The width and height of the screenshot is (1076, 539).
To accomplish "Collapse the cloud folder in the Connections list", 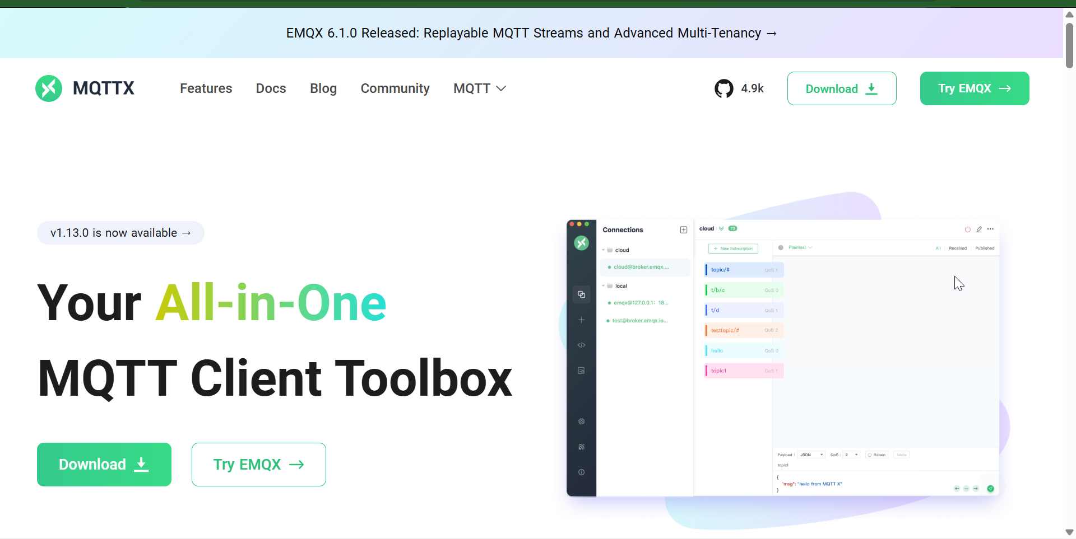I will (603, 250).
